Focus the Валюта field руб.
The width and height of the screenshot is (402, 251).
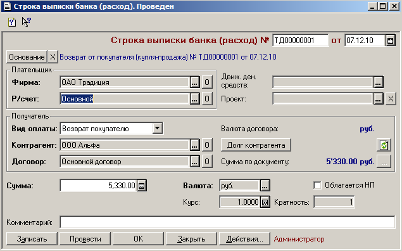click(x=240, y=186)
